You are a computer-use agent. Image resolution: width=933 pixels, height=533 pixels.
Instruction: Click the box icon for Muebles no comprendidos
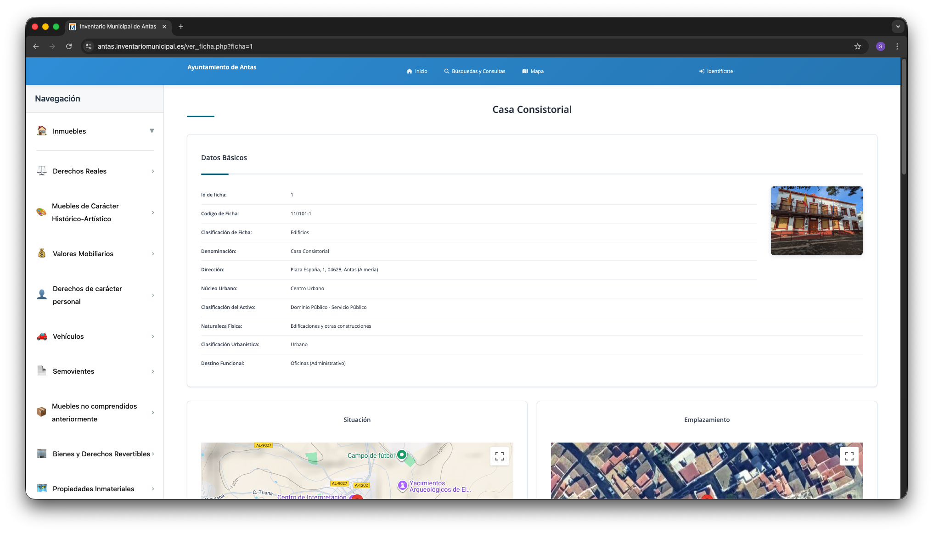tap(42, 412)
